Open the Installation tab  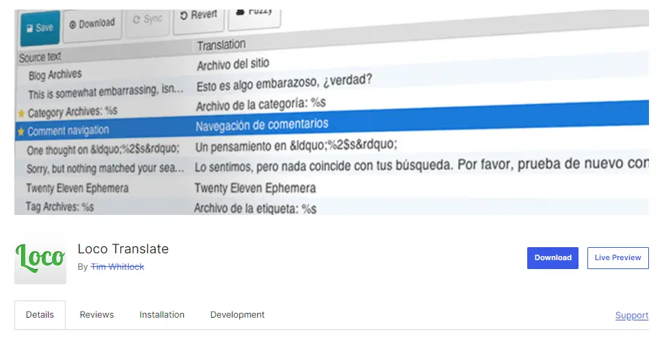pyautogui.click(x=162, y=315)
